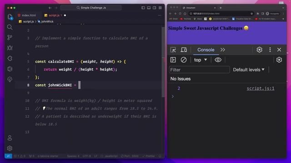Open DevTools settings gear
291x163 pixels.
pos(259,50)
